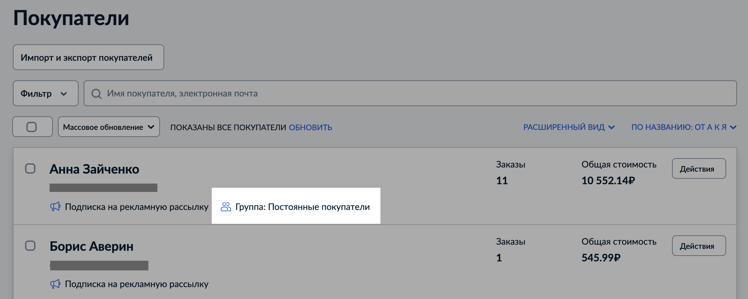748x299 pixels.
Task: Expand the Массовое обновление dropdown
Action: pos(109,127)
